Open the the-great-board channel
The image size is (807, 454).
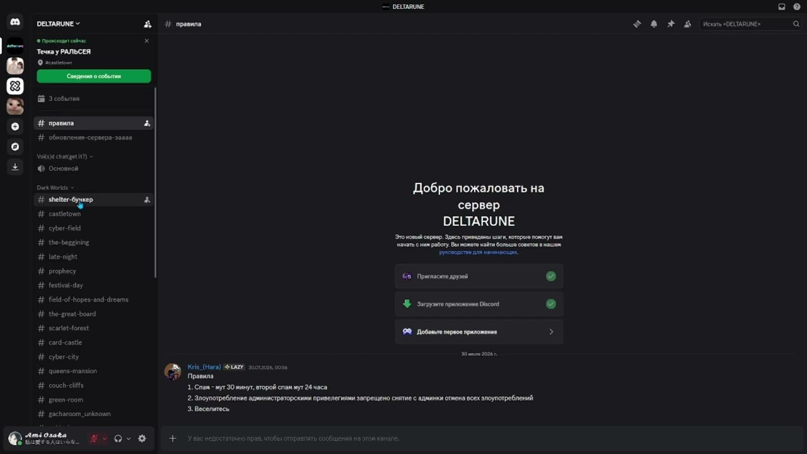coord(94,314)
